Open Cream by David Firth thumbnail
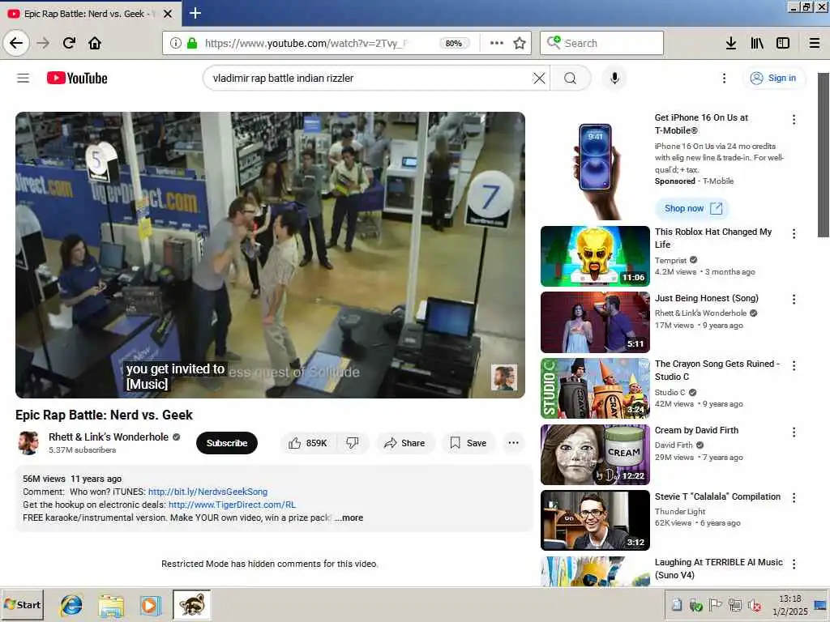The width and height of the screenshot is (830, 622). (x=596, y=455)
